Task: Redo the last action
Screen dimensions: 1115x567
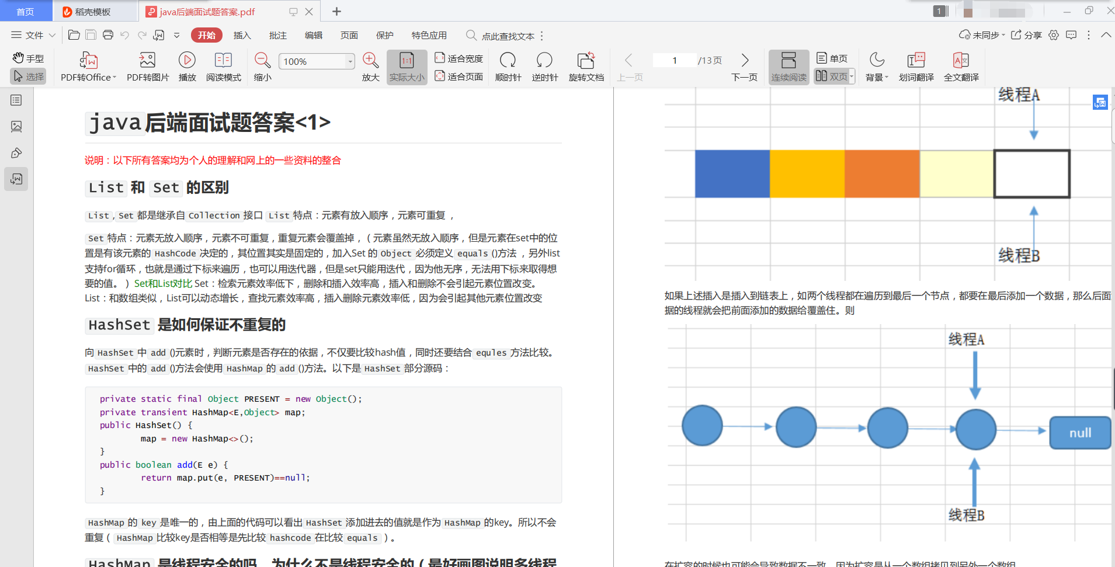Action: click(142, 35)
